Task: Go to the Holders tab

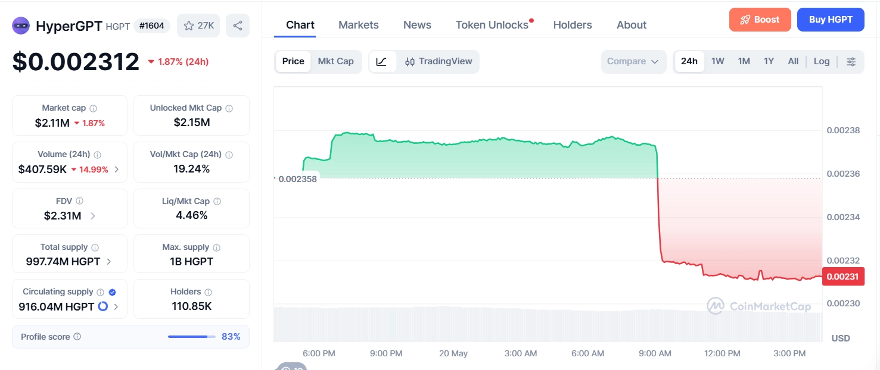Action: [x=573, y=25]
